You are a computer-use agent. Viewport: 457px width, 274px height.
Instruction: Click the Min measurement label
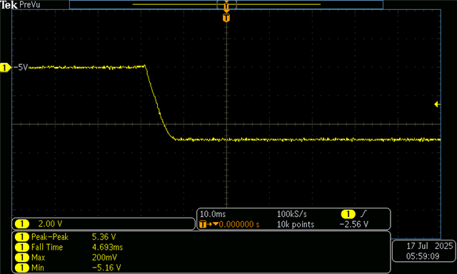point(38,268)
